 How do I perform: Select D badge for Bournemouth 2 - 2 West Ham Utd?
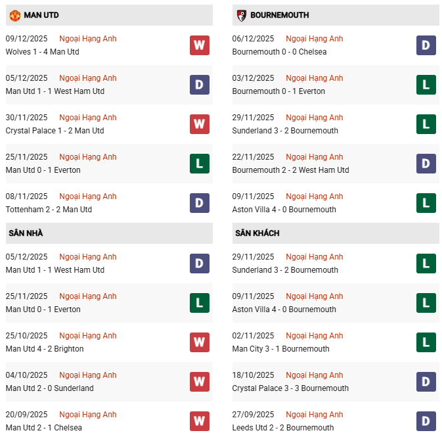(426, 164)
